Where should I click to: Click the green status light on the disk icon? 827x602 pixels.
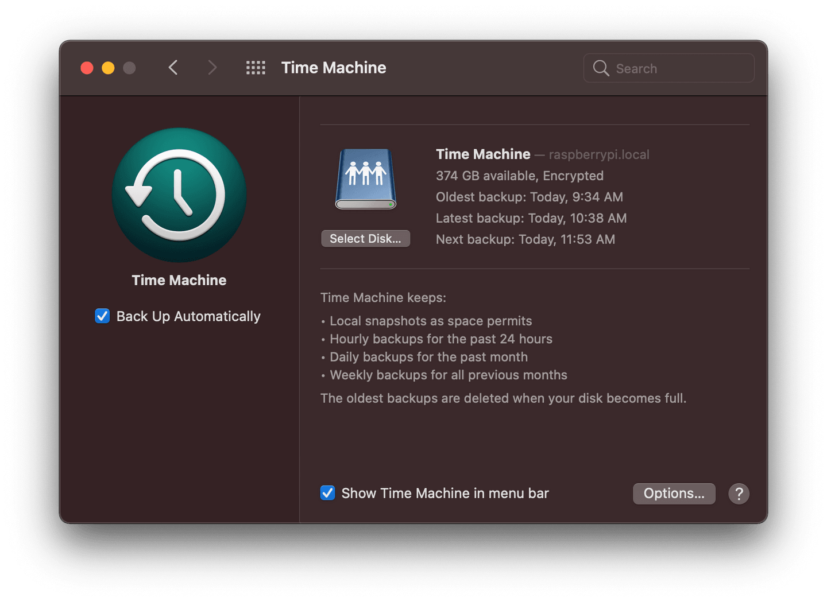[391, 204]
